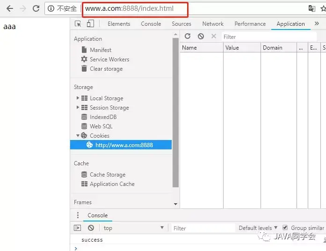
Task: Open the top context dropdown
Action: pyautogui.click(x=134, y=228)
